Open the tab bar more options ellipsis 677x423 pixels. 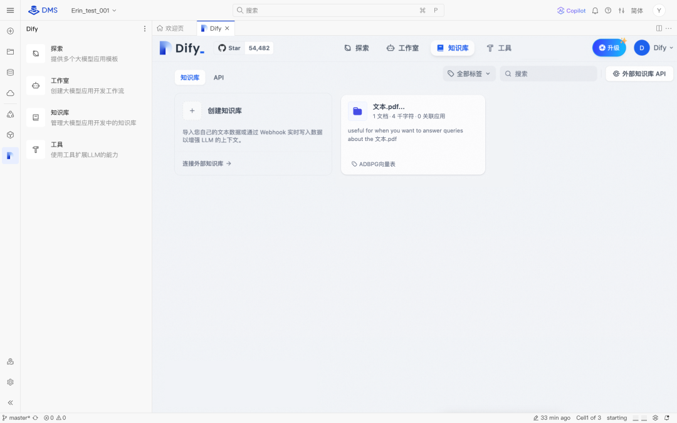tap(668, 28)
